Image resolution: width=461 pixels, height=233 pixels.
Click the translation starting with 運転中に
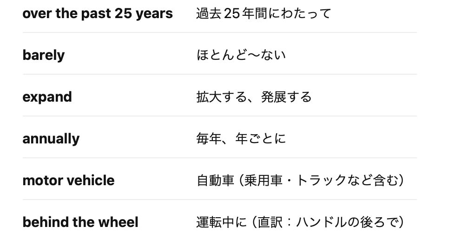(300, 222)
